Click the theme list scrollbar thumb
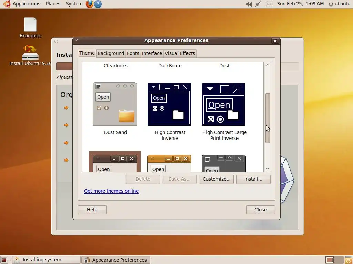Screen dimensions: 353x264 [x=268, y=118]
